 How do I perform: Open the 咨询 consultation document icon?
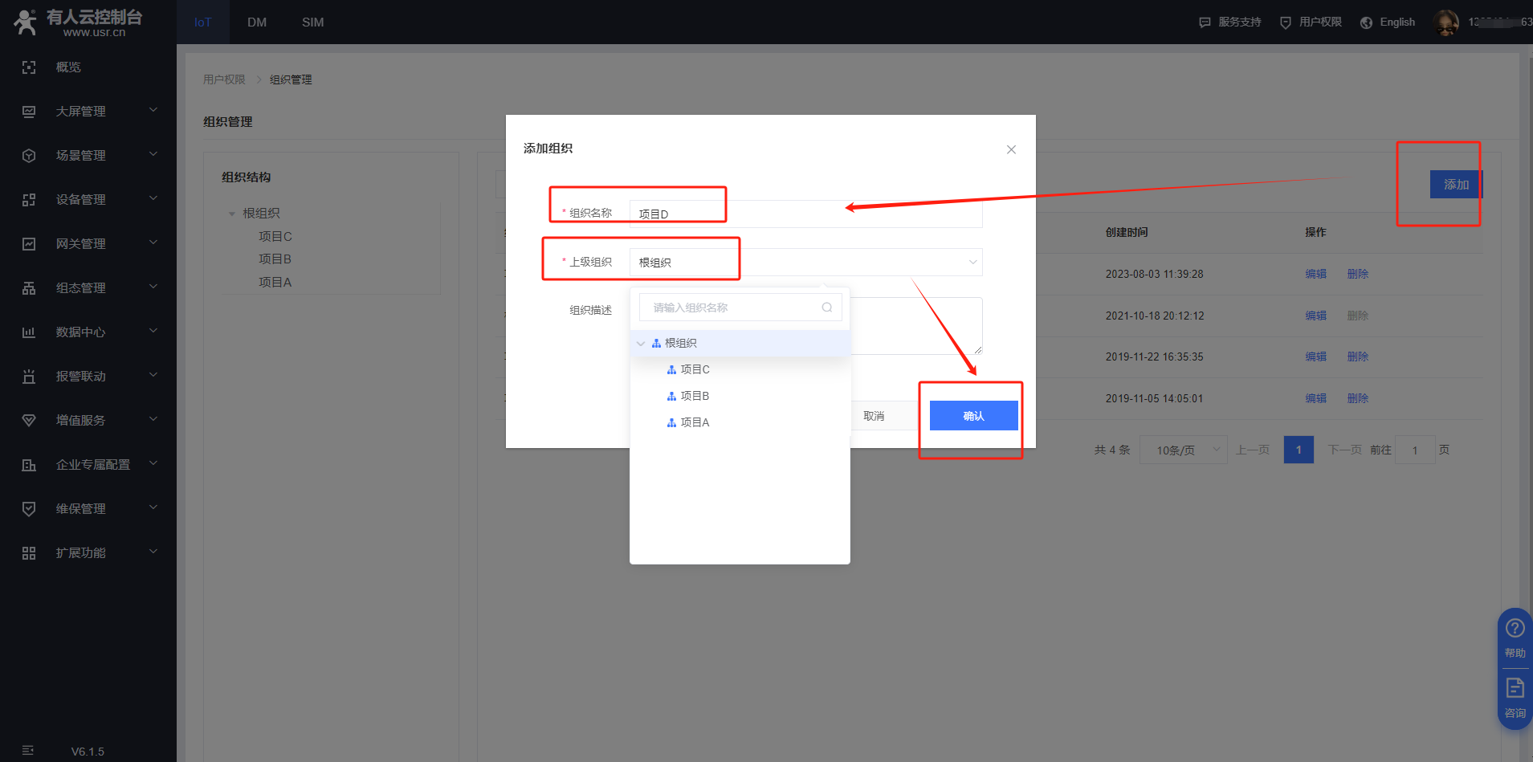[1515, 688]
